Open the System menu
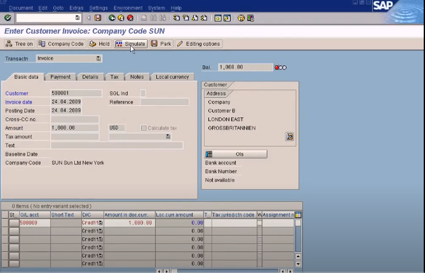This screenshot has height=273, width=425. click(156, 8)
